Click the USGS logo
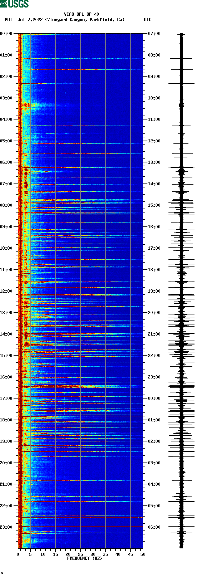 coord(14,4)
